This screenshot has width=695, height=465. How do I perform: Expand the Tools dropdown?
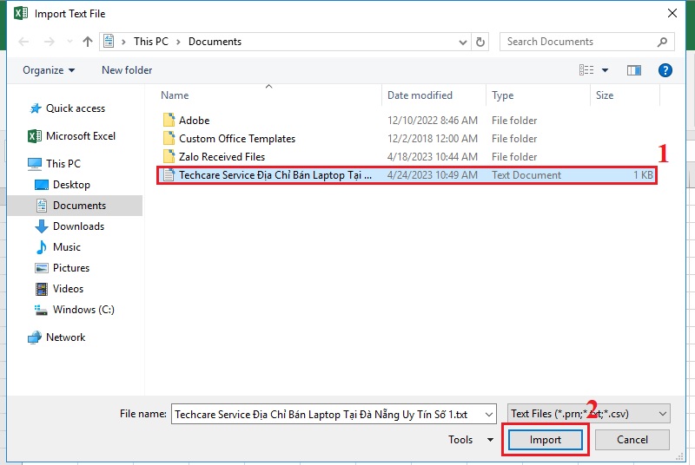[472, 440]
